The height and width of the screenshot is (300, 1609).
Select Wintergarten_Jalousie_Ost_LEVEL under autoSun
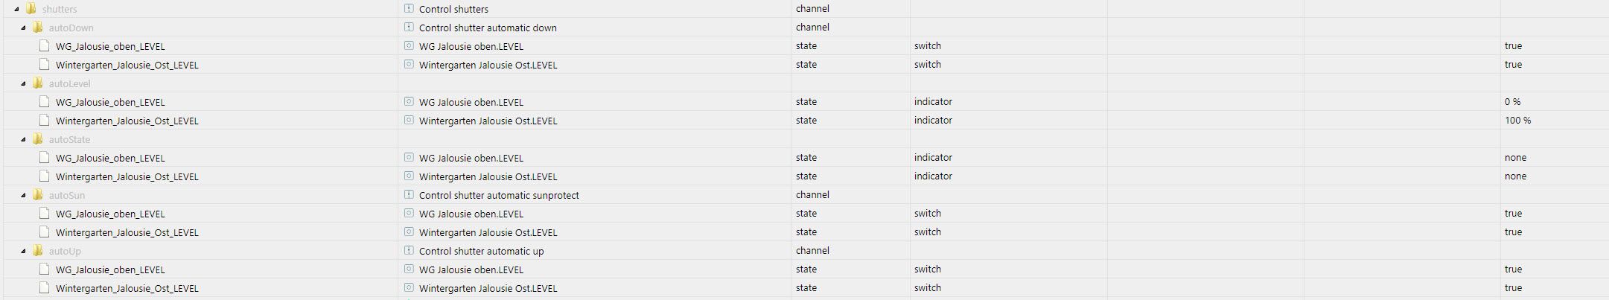(x=127, y=232)
